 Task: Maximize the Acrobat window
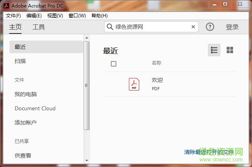[x=225, y=4]
